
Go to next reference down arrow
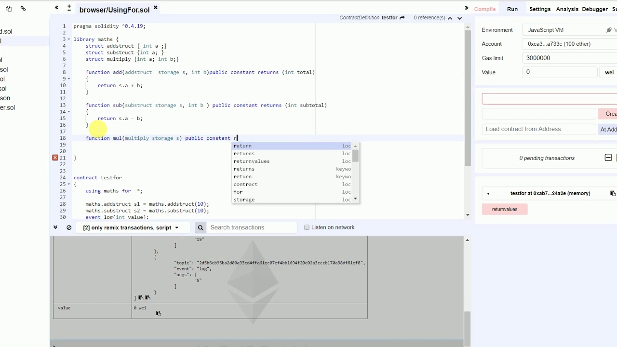(x=459, y=18)
